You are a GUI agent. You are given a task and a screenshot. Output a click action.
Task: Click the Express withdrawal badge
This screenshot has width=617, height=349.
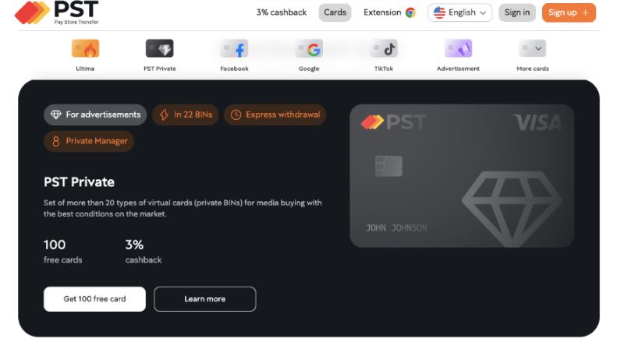click(x=275, y=115)
